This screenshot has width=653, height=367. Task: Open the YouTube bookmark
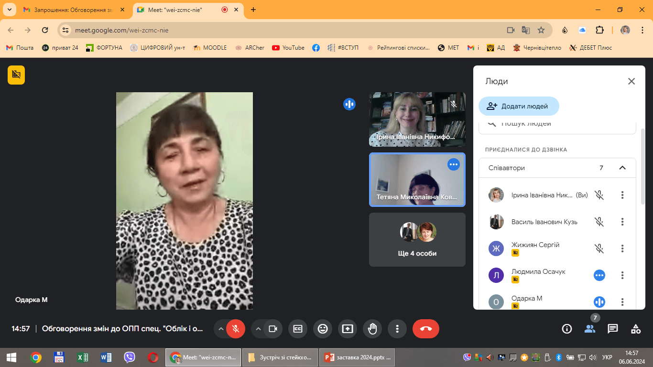pos(288,48)
